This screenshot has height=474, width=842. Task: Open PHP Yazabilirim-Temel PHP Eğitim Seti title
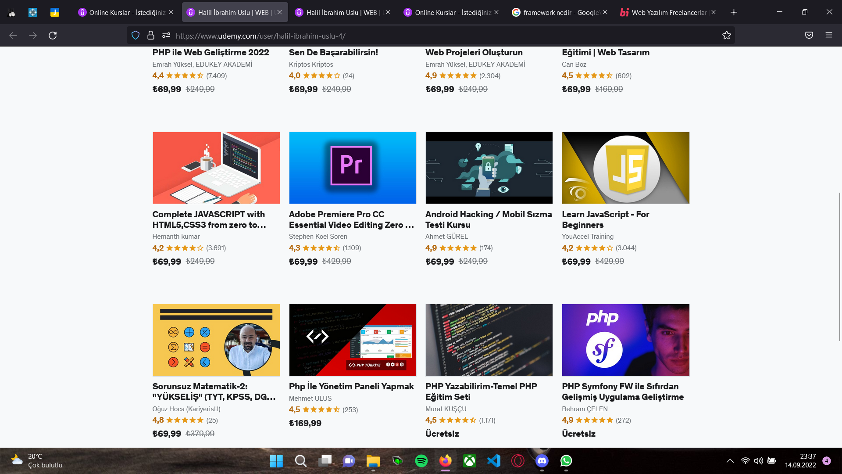pyautogui.click(x=481, y=391)
